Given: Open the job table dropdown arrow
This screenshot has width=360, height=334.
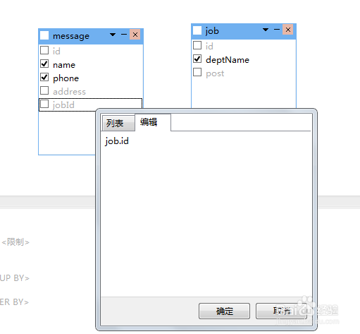Looking at the screenshot, I should tap(266, 30).
